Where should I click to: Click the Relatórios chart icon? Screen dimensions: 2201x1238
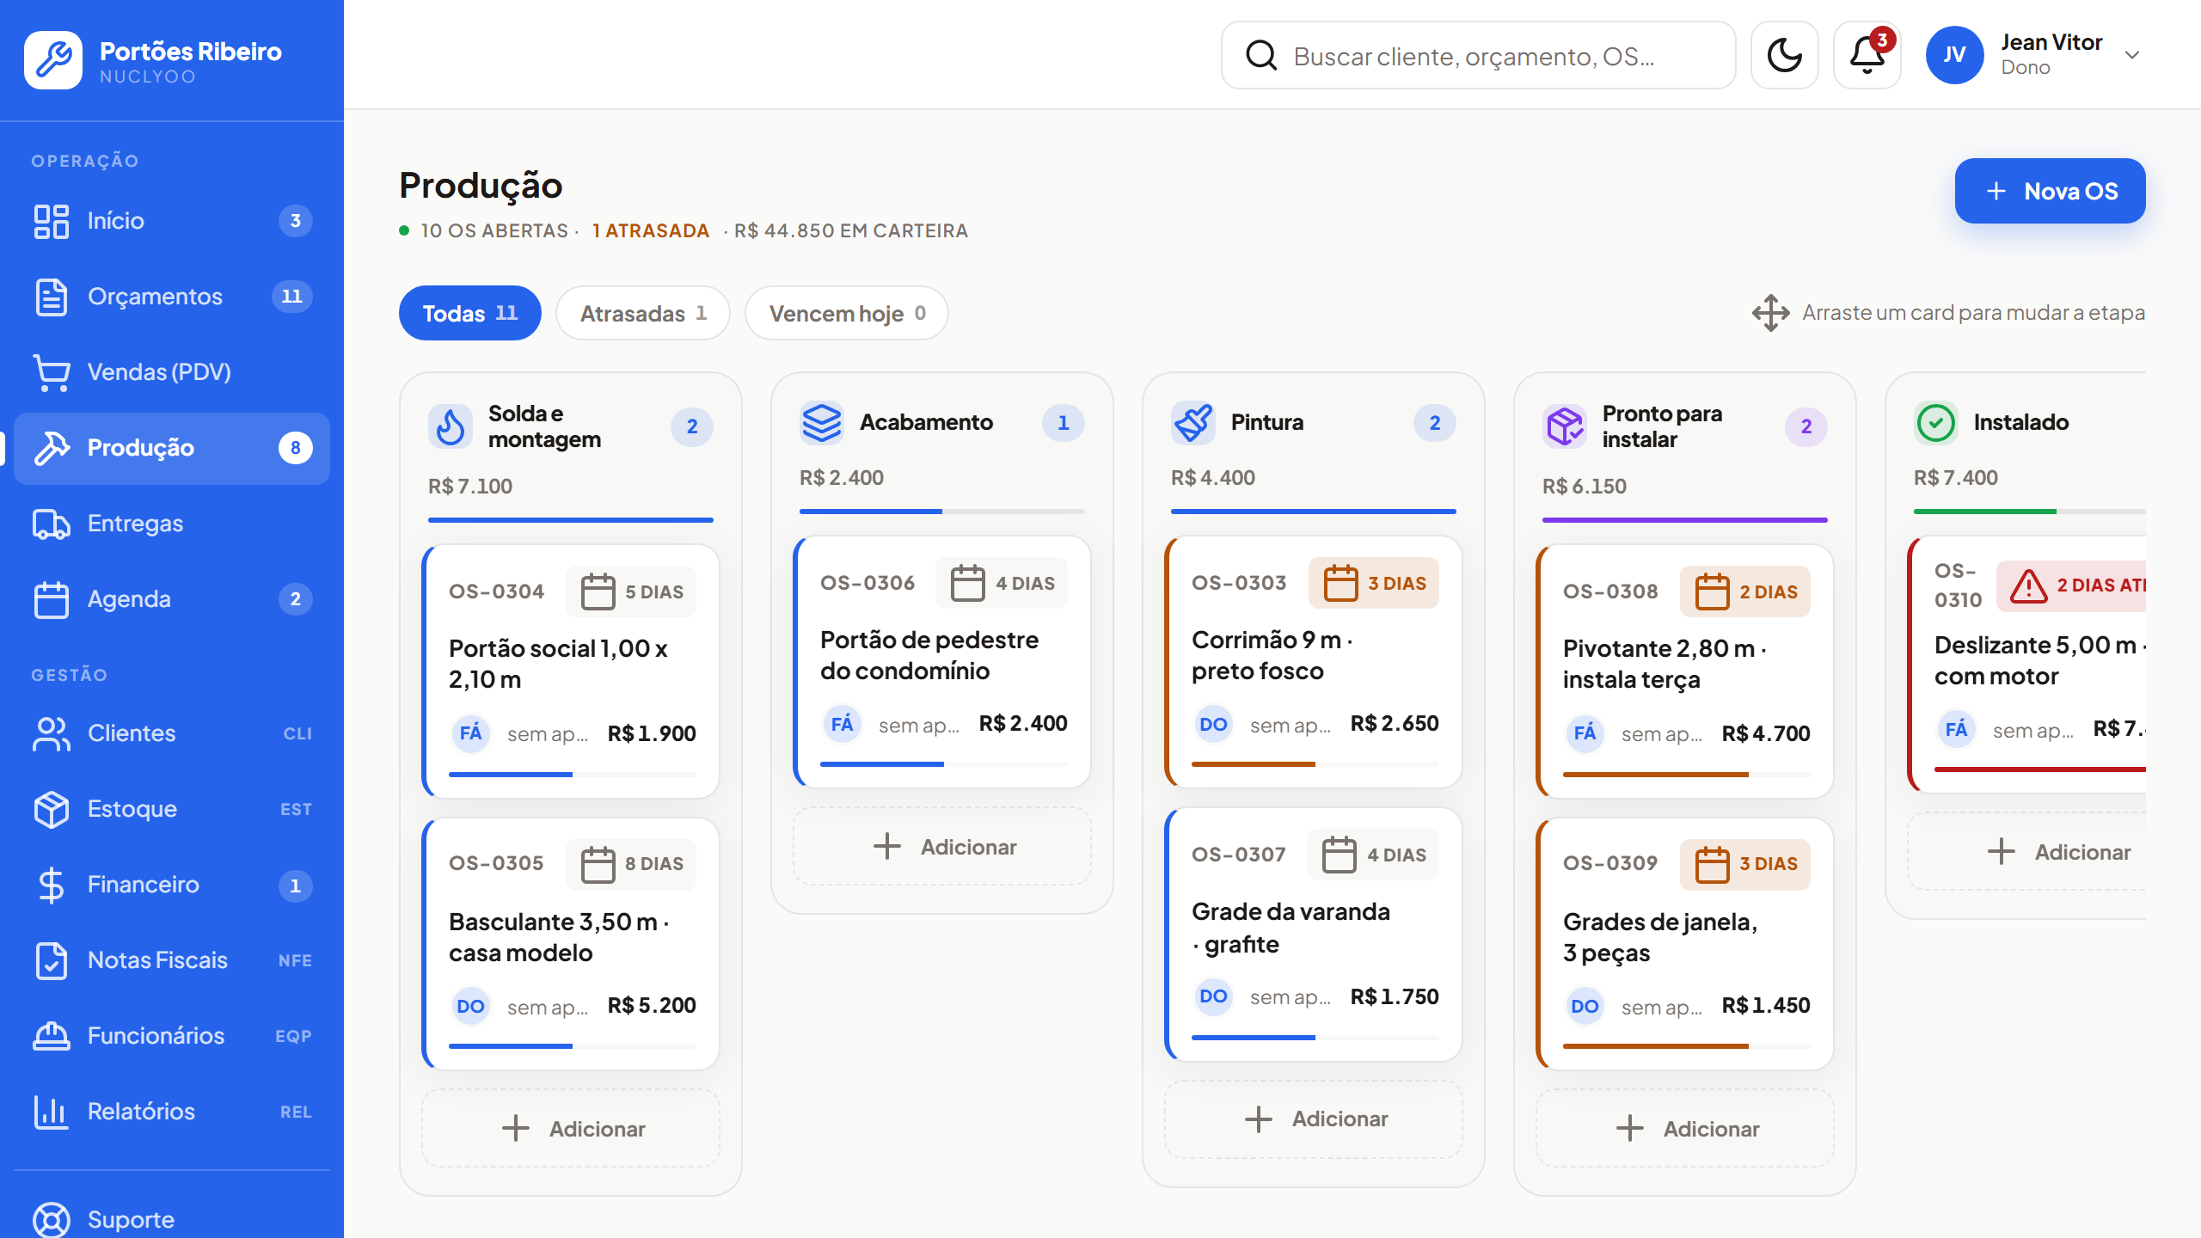(x=51, y=1112)
